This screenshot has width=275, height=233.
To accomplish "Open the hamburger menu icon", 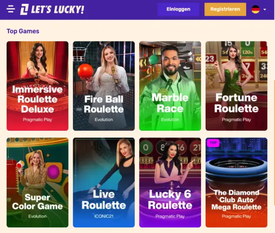I will click(x=11, y=9).
